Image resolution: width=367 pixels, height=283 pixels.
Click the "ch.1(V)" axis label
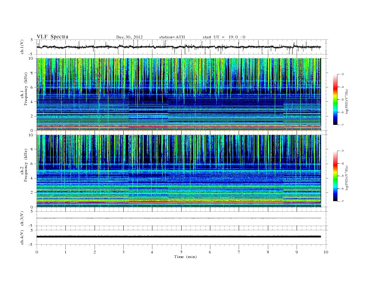[22, 47]
